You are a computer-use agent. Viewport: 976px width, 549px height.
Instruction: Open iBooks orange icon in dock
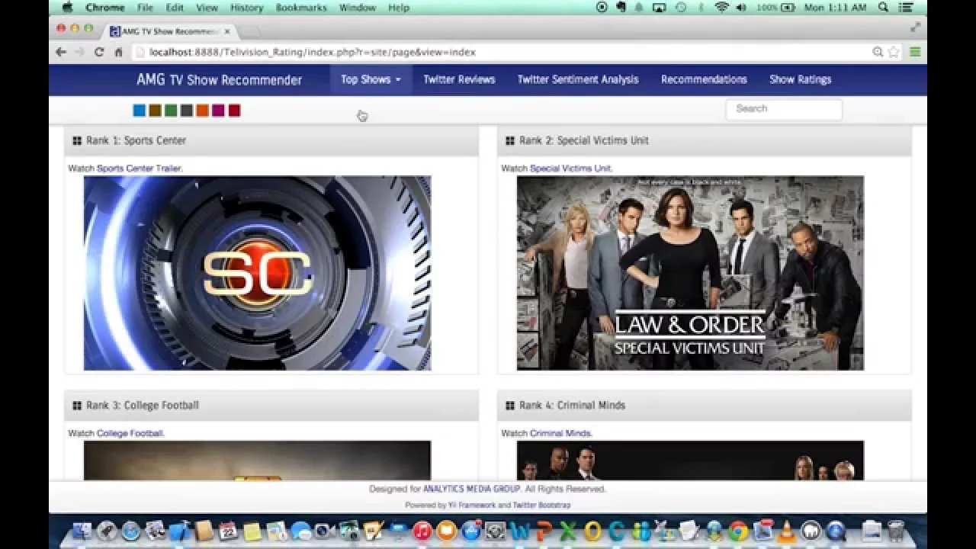(x=446, y=531)
